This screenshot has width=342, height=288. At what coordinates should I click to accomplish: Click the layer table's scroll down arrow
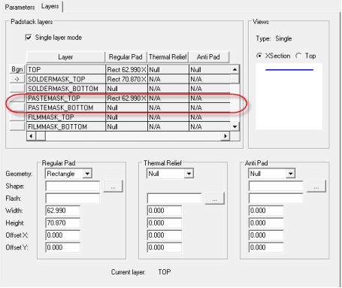tap(235, 126)
